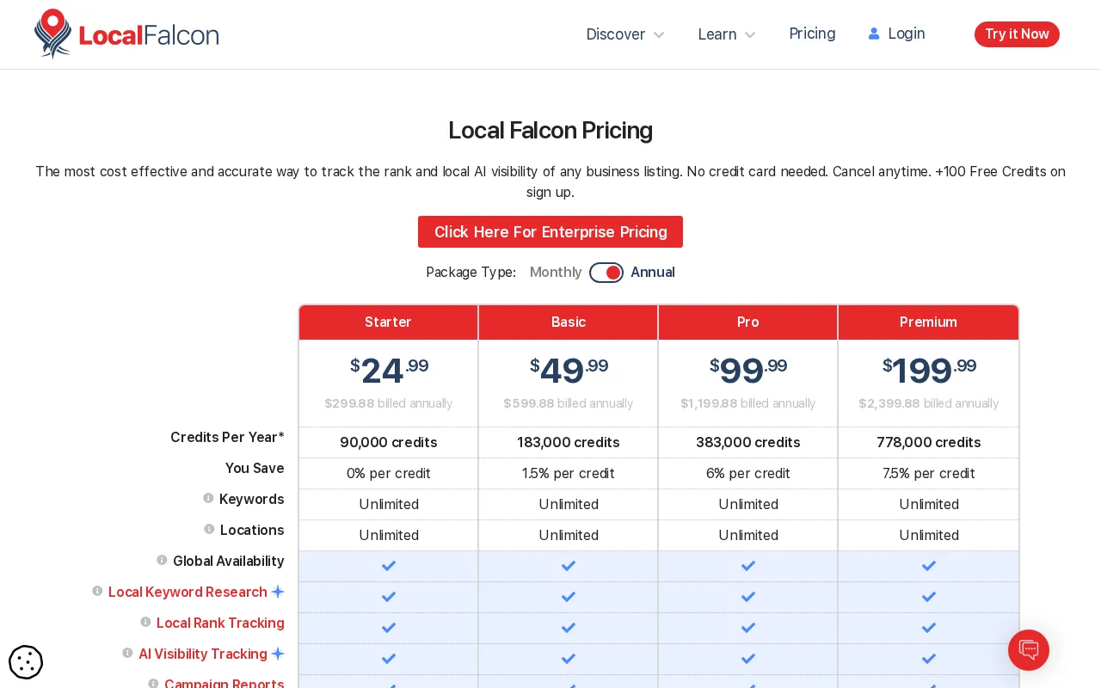Click Starter checkmark in Global Availability row
1101x688 pixels.
(389, 566)
